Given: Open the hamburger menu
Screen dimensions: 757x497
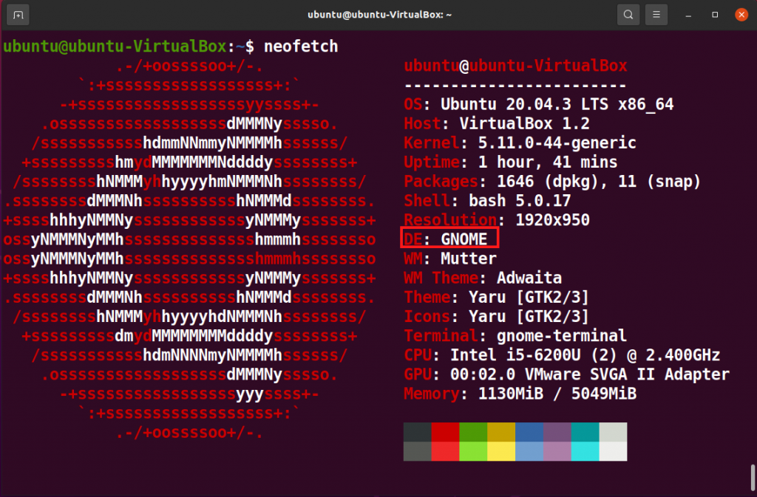Looking at the screenshot, I should pos(656,14).
